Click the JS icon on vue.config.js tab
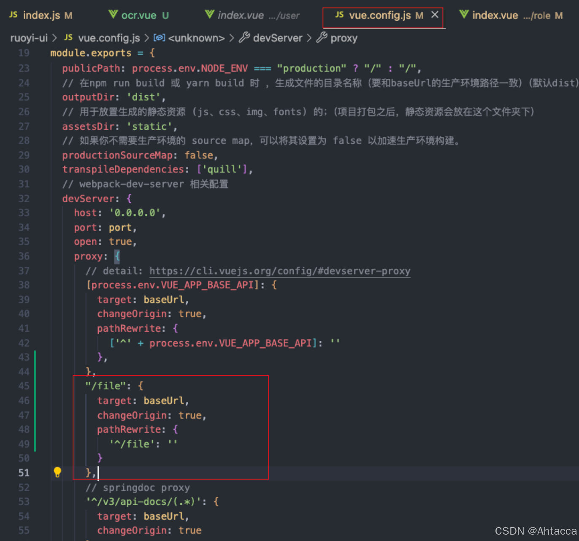This screenshot has height=541, width=579. tap(339, 15)
